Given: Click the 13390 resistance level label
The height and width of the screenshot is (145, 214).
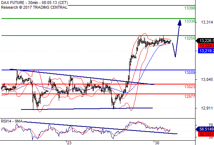Looking at the screenshot, I should (x=190, y=8).
